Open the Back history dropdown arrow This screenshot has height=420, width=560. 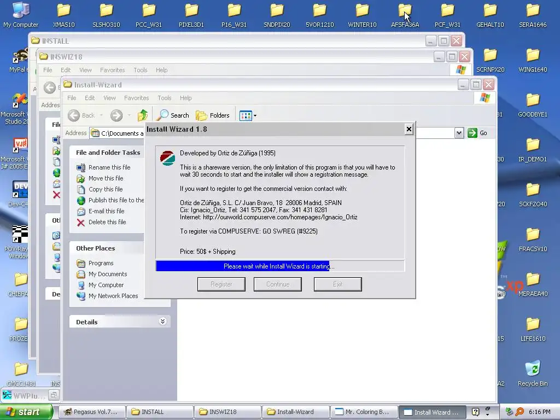[x=101, y=115]
